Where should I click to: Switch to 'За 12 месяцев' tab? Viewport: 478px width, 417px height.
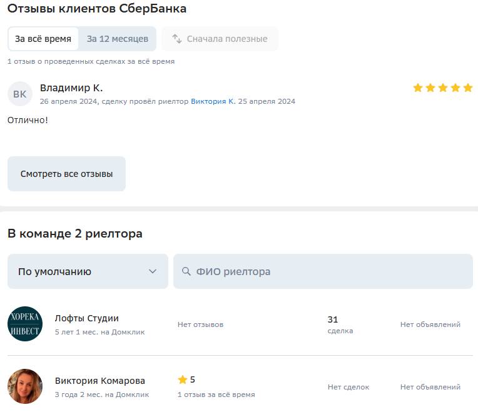pyautogui.click(x=118, y=39)
